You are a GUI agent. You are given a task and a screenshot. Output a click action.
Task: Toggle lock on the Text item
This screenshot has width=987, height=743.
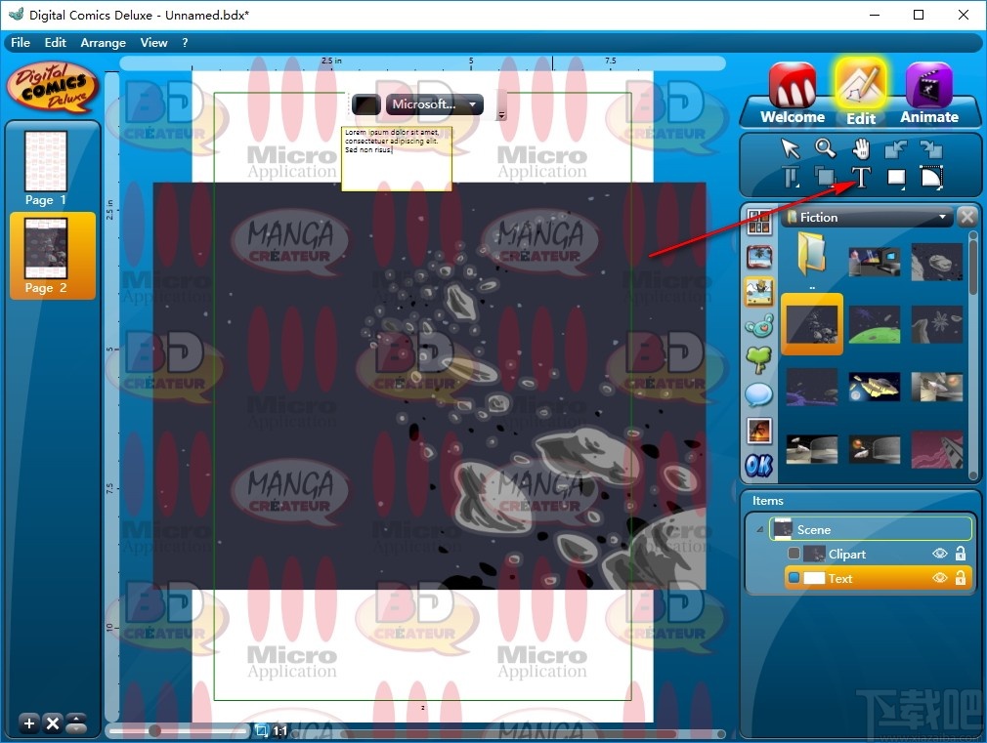(961, 578)
